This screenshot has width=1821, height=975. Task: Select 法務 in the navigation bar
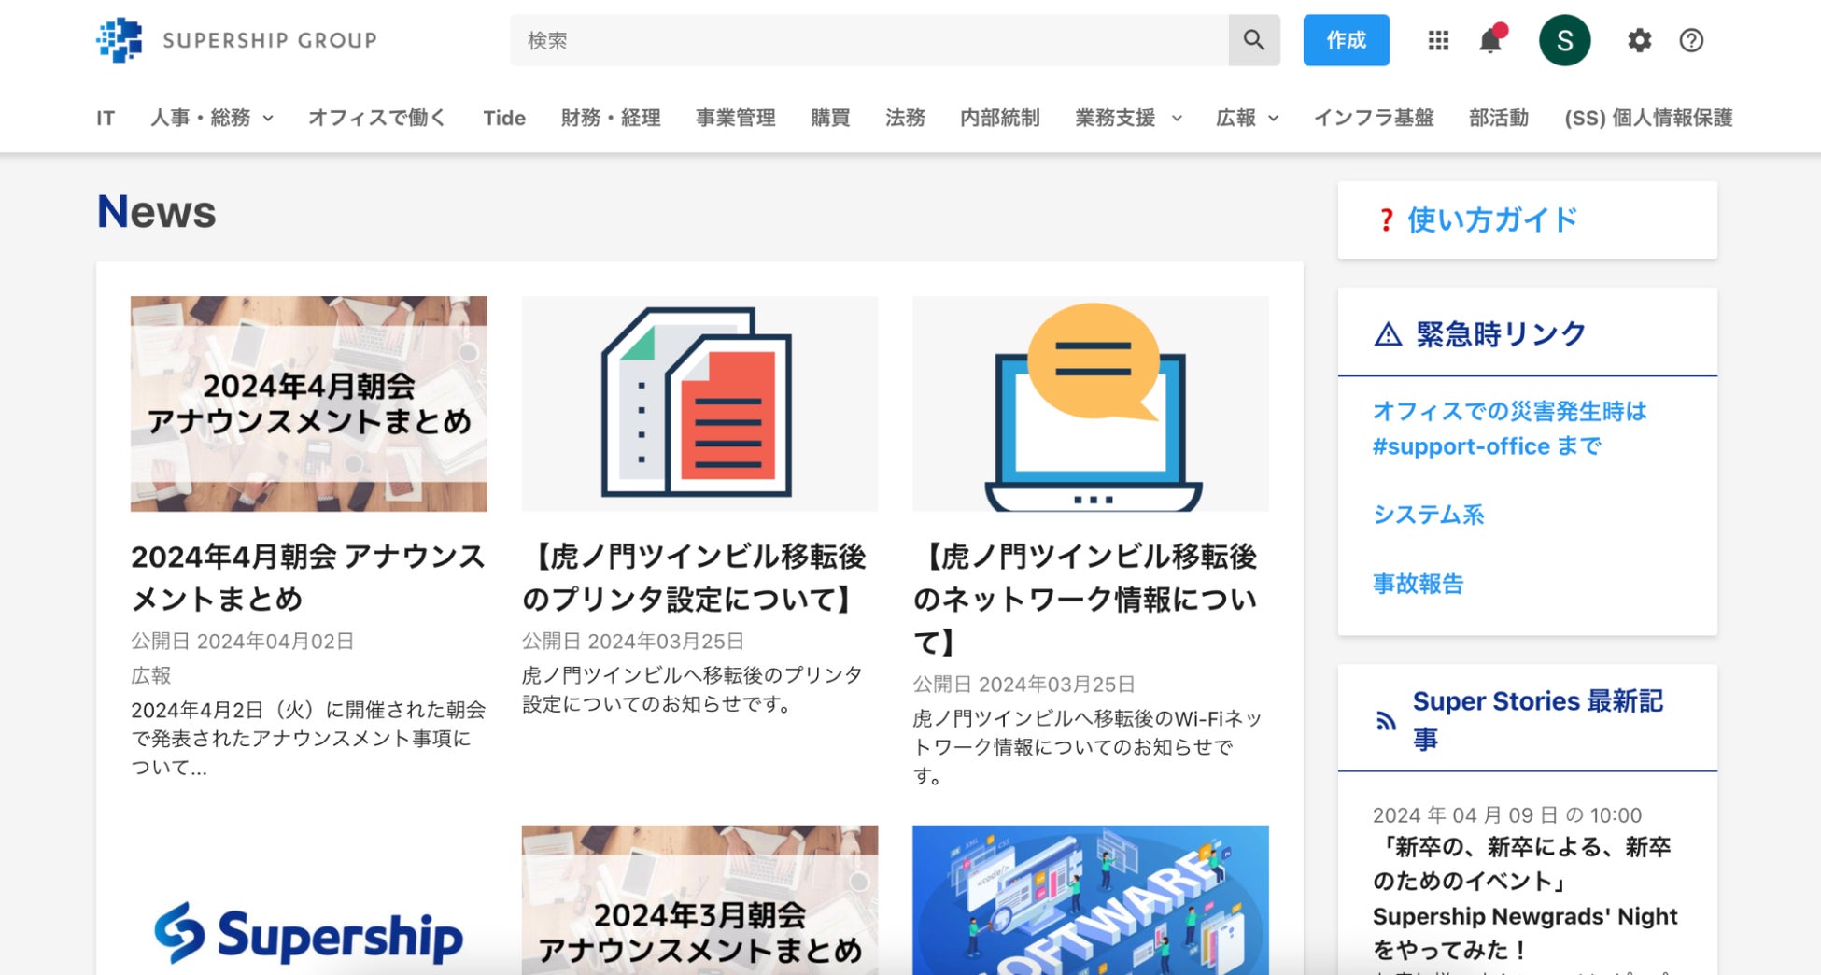coord(905,118)
